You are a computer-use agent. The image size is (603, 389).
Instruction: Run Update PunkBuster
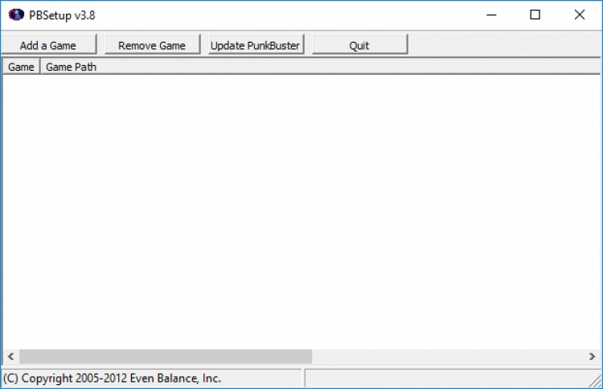coord(256,44)
